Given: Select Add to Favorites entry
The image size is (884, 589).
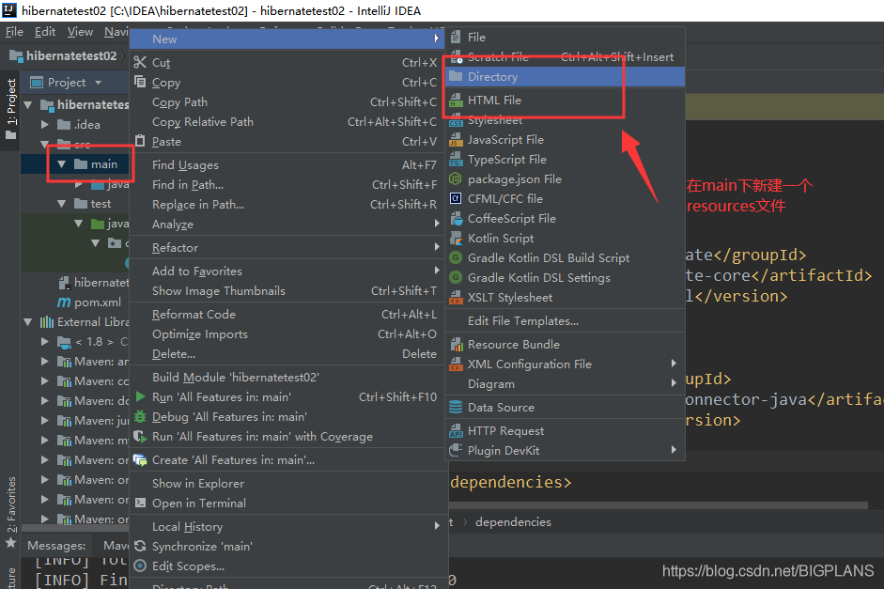Looking at the screenshot, I should click(288, 271).
